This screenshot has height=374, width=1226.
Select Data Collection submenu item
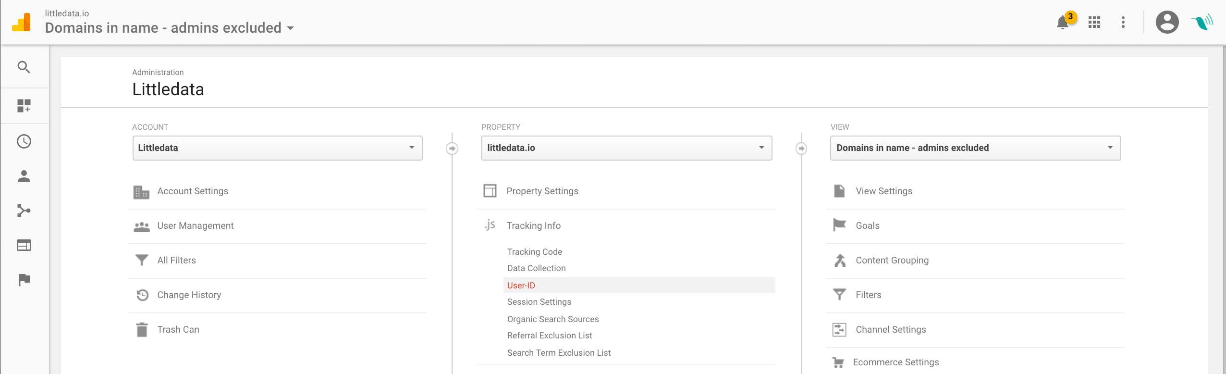[537, 268]
